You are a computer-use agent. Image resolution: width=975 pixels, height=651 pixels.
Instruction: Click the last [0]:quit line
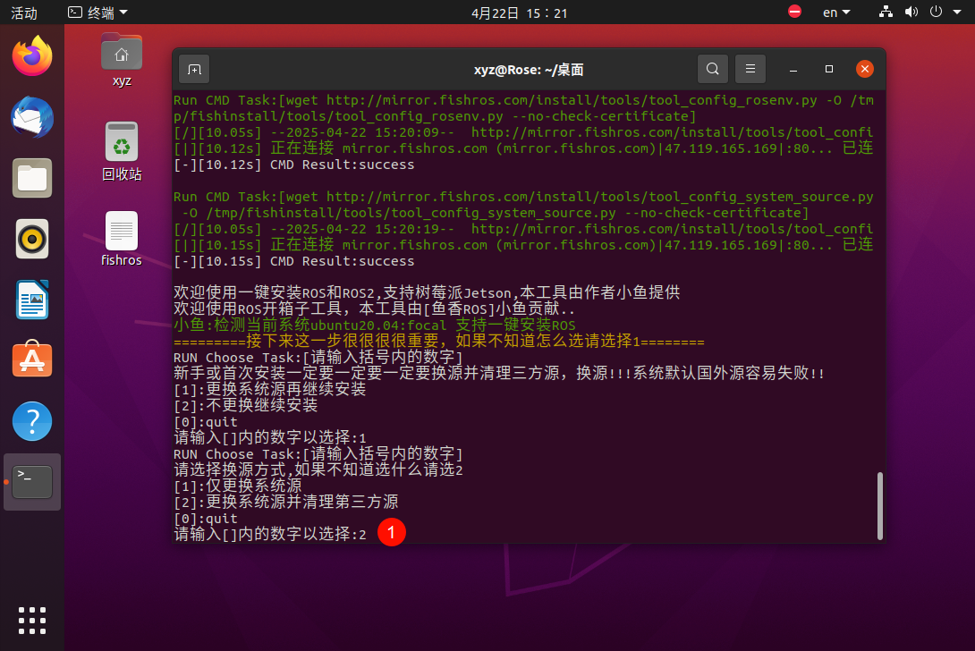point(206,519)
